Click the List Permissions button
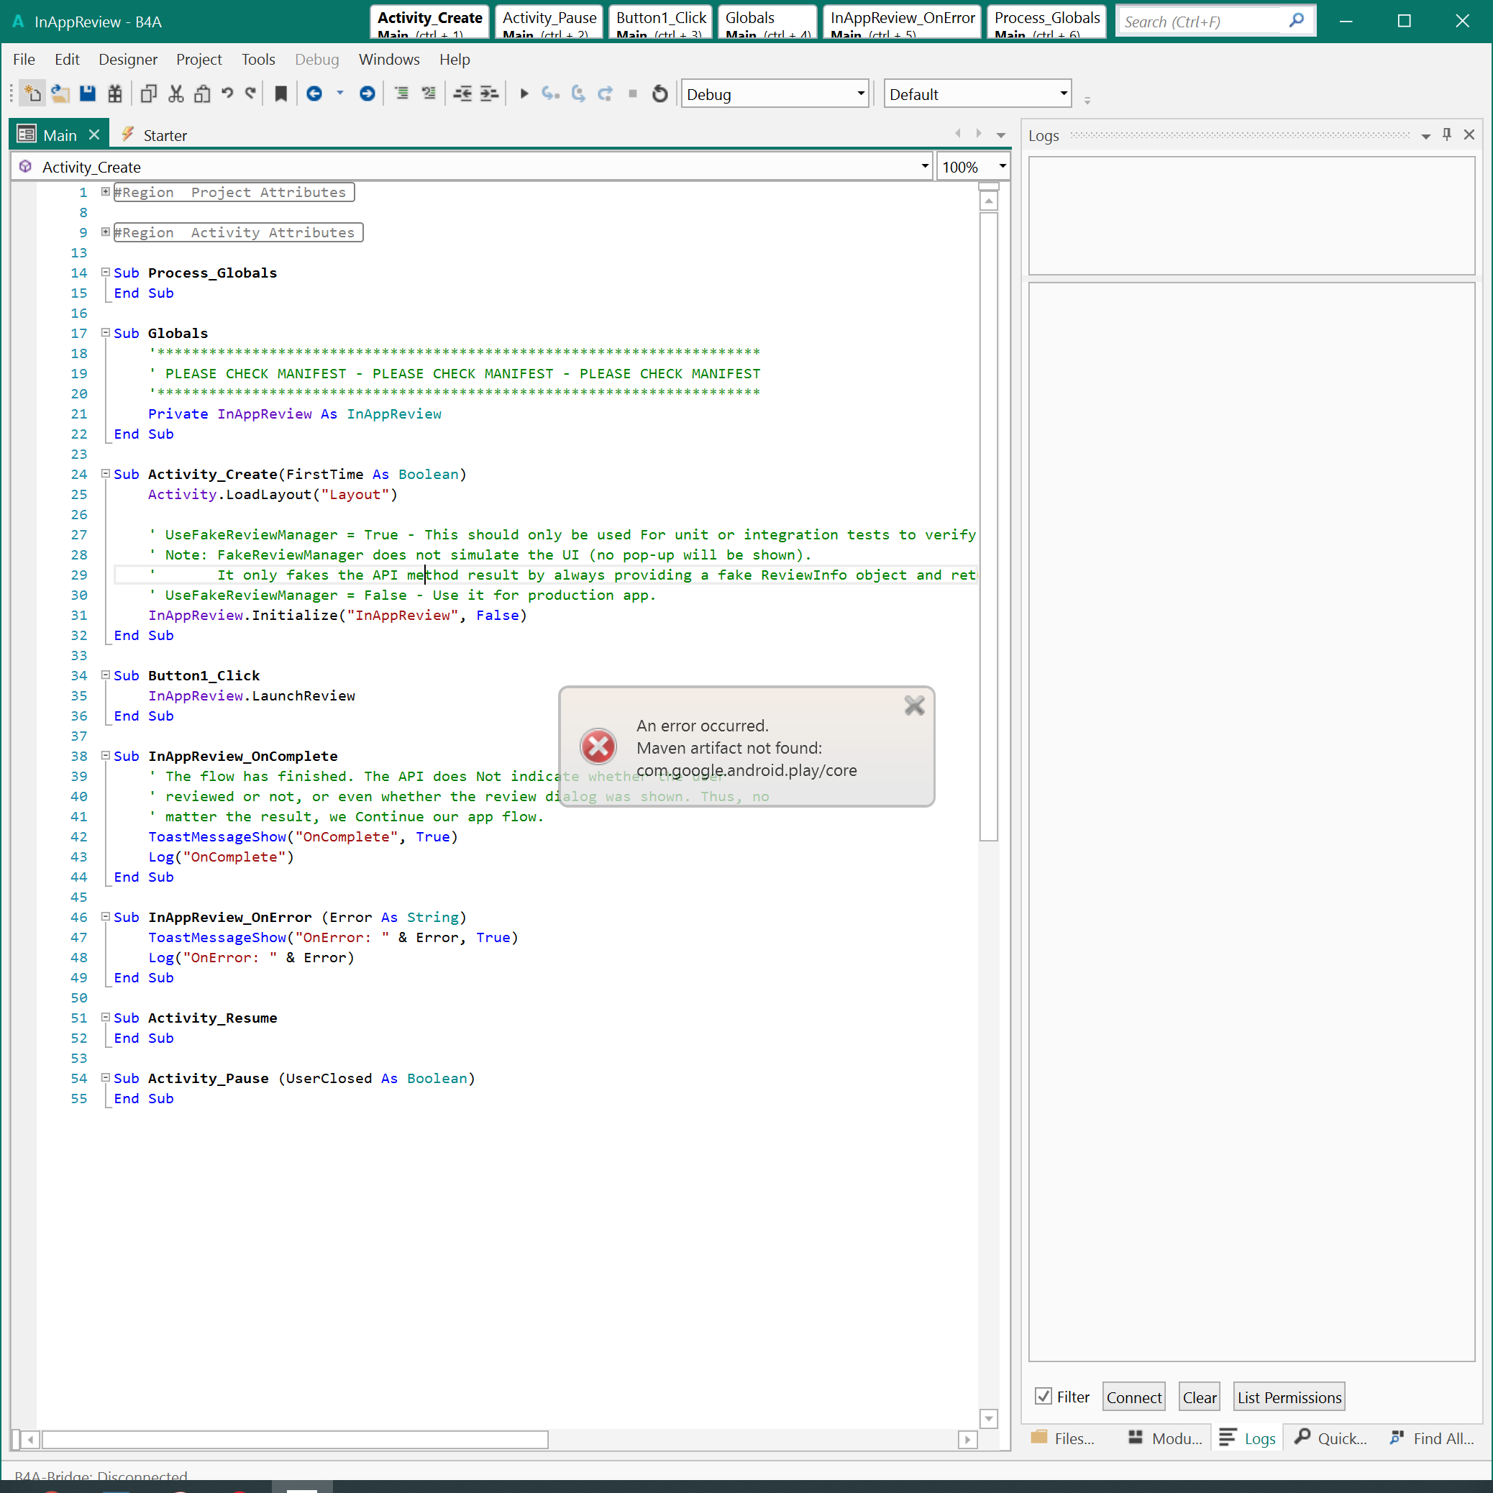This screenshot has height=1493, width=1493. coord(1288,1397)
